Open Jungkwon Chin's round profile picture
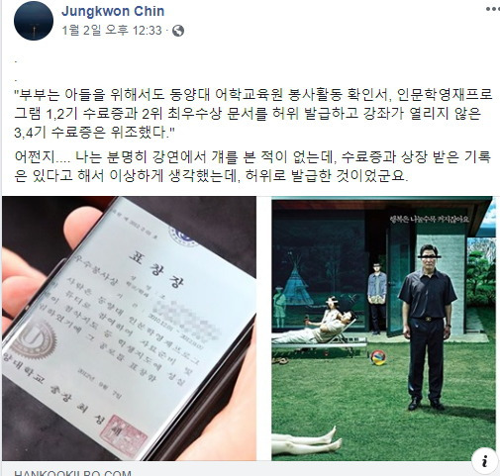 coord(34,20)
